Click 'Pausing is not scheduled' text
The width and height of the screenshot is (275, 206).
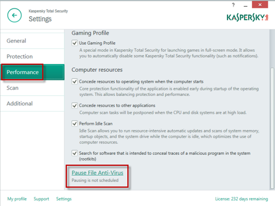95,180
